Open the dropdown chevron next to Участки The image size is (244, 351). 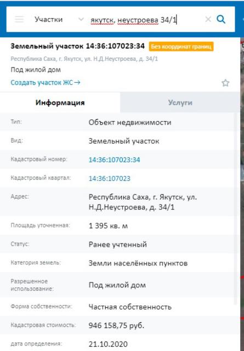pos(81,20)
